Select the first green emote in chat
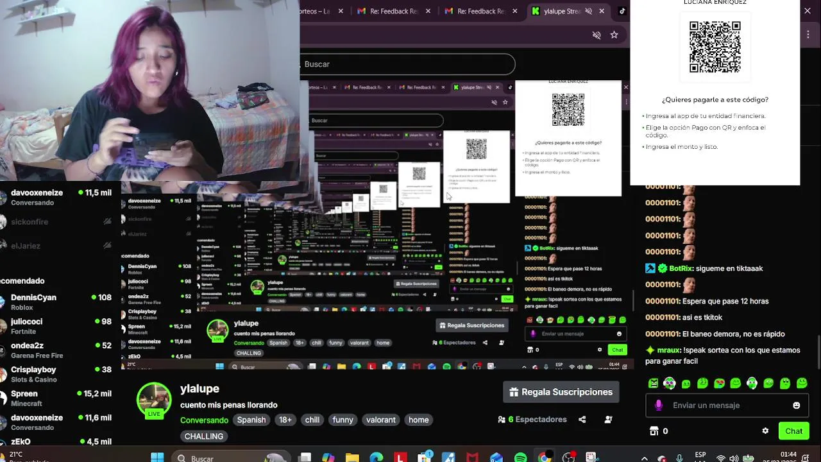This screenshot has width=821, height=462. tap(653, 383)
